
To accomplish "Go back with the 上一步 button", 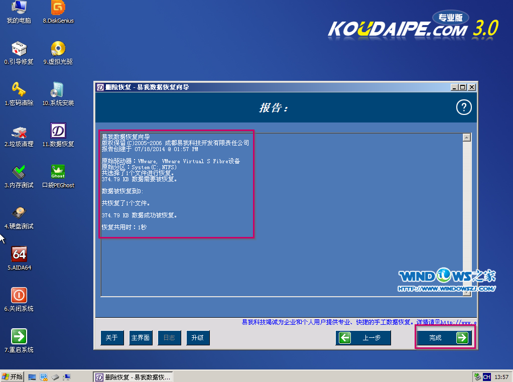I will tap(363, 338).
